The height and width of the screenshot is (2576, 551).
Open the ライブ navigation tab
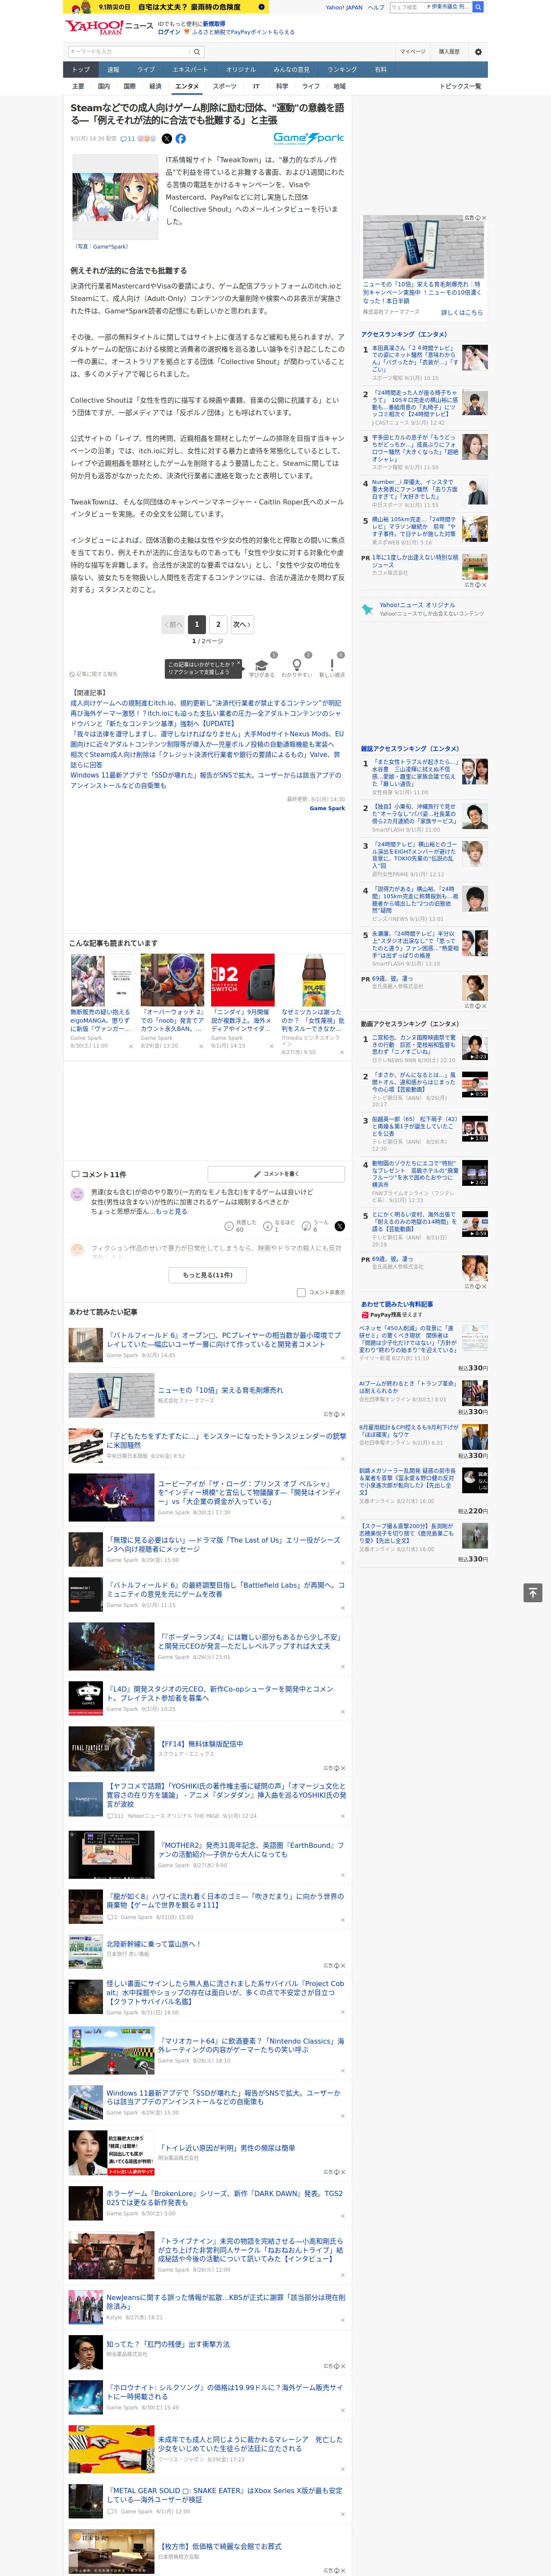(146, 70)
